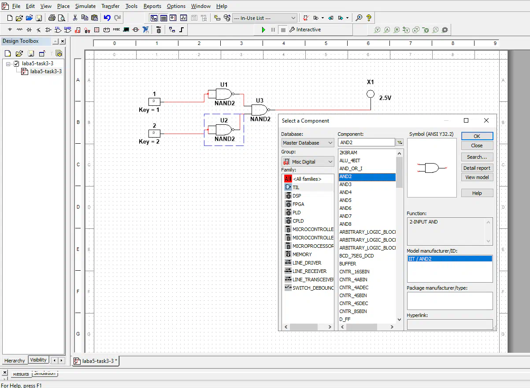Click the Component name input field

click(367, 142)
